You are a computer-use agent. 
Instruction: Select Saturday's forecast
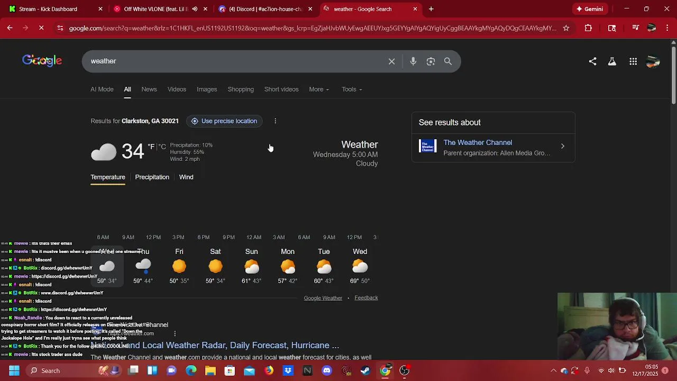(x=215, y=266)
